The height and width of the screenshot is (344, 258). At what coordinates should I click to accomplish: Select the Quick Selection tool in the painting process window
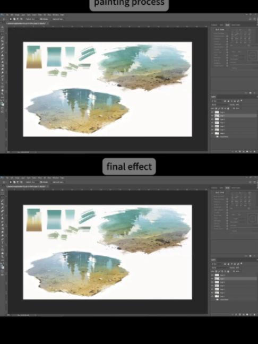pyautogui.click(x=3, y=37)
